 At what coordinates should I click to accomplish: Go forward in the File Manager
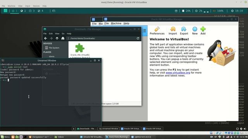point(51,38)
